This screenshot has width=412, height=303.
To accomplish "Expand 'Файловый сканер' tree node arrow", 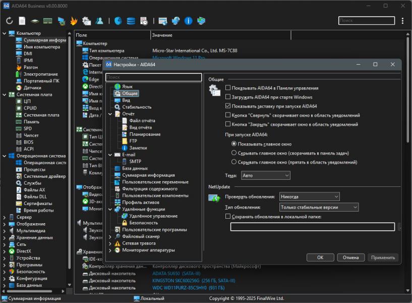I will (x=110, y=236).
